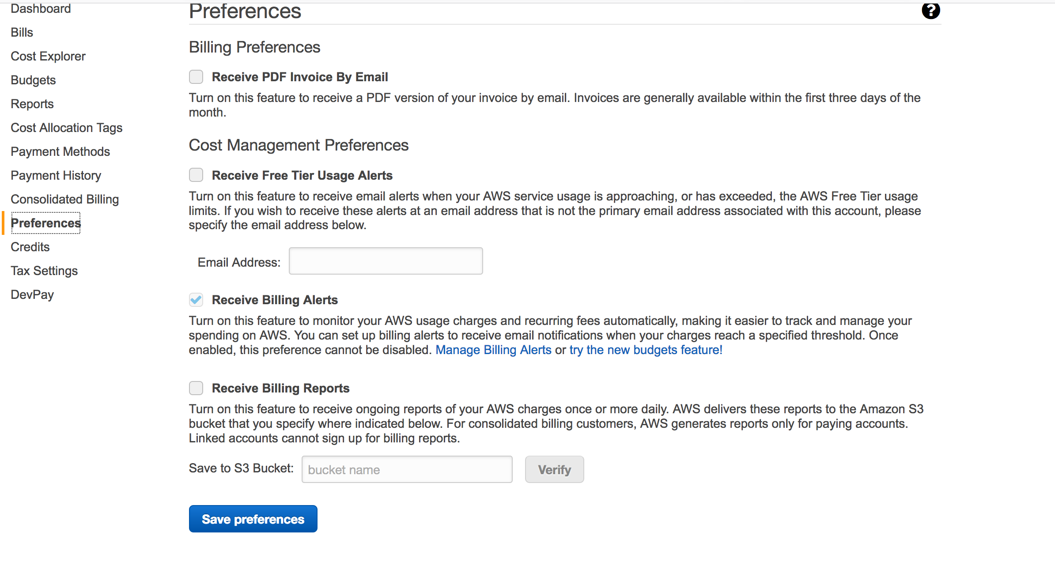Enable Receive Billing Reports checkbox
Image resolution: width=1055 pixels, height=566 pixels.
196,388
